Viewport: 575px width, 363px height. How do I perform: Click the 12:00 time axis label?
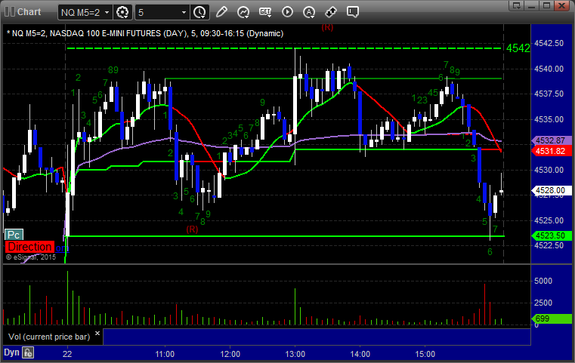click(x=230, y=354)
